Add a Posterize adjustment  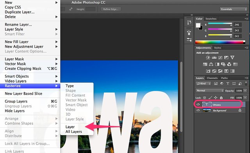[214, 71]
